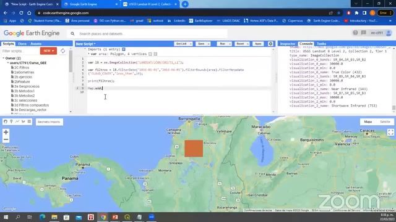This screenshot has height=222, width=396.
Task: Click the search magnifier icon
Action: pos(72,34)
